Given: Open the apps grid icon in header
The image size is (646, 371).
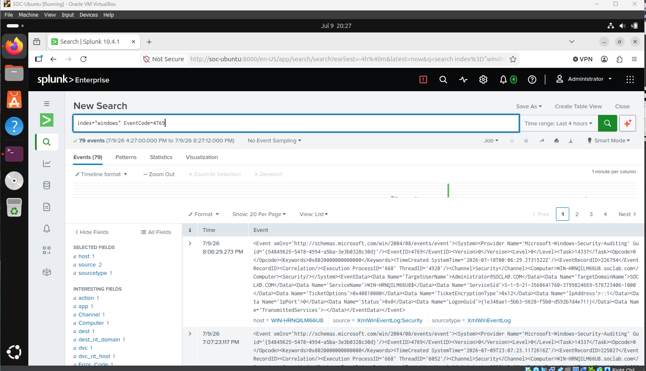Looking at the screenshot, I should [x=630, y=80].
